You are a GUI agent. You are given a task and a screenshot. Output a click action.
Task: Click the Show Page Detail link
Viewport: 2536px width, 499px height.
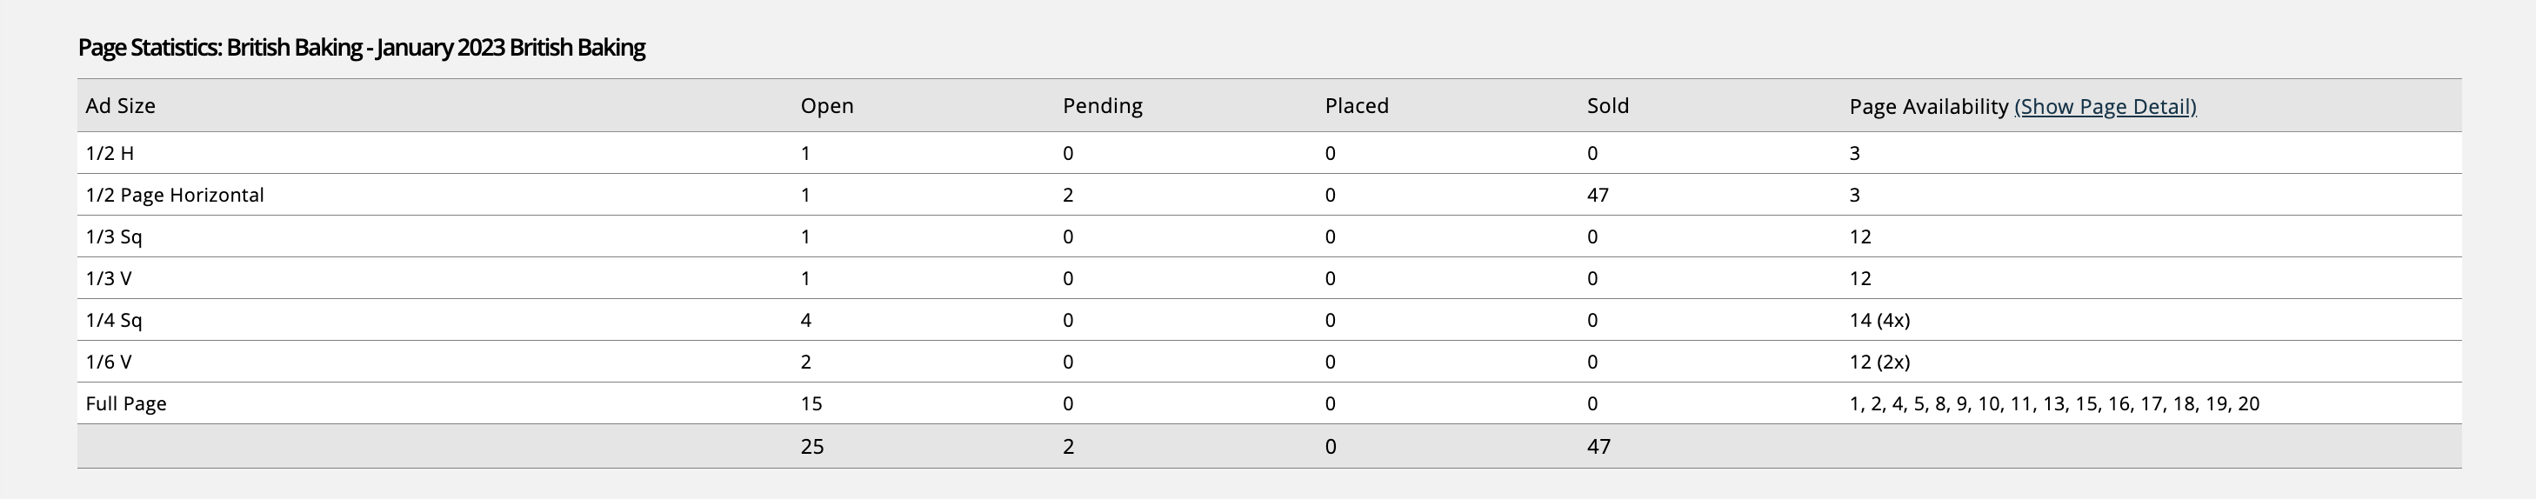click(2105, 106)
